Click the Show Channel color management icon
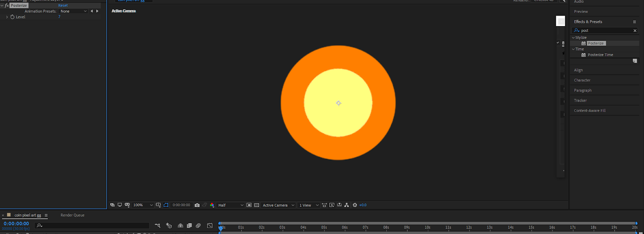Image resolution: width=644 pixels, height=234 pixels. point(212,205)
